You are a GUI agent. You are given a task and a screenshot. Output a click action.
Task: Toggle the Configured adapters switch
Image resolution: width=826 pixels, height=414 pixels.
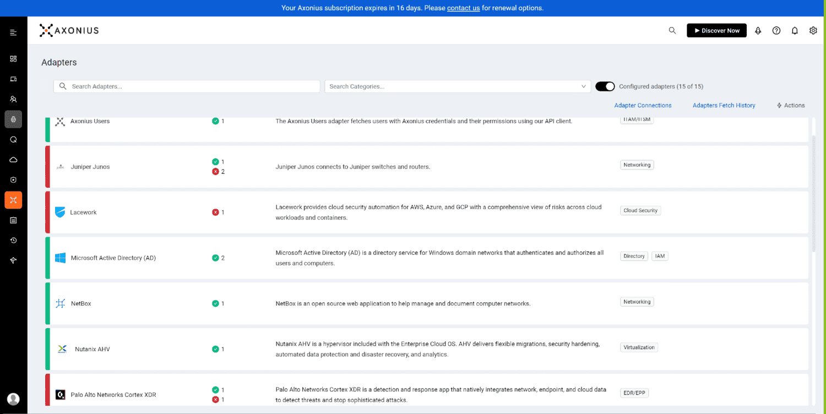pyautogui.click(x=605, y=86)
